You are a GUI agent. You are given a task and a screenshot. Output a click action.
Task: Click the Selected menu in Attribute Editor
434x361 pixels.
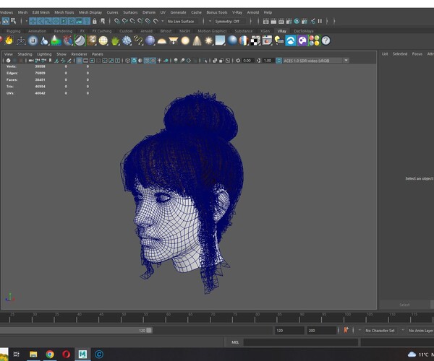[400, 54]
